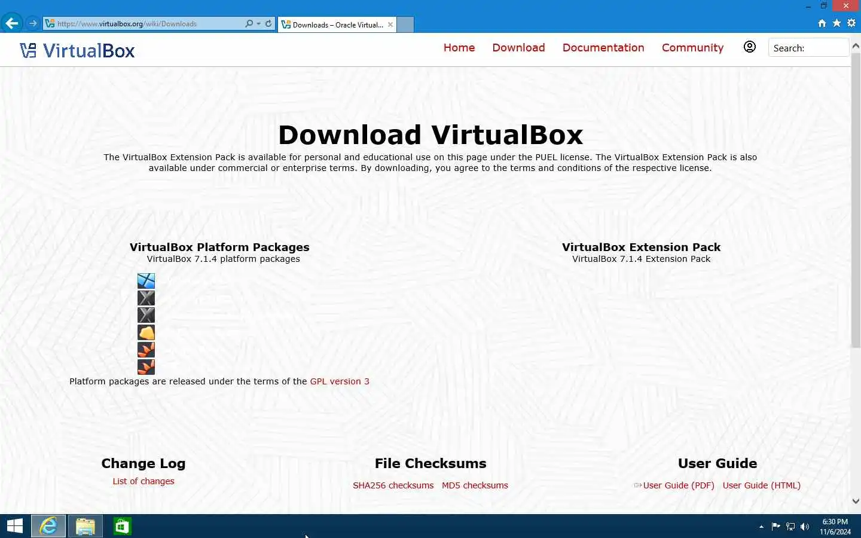
Task: Click the Windows Start button
Action: (x=14, y=526)
